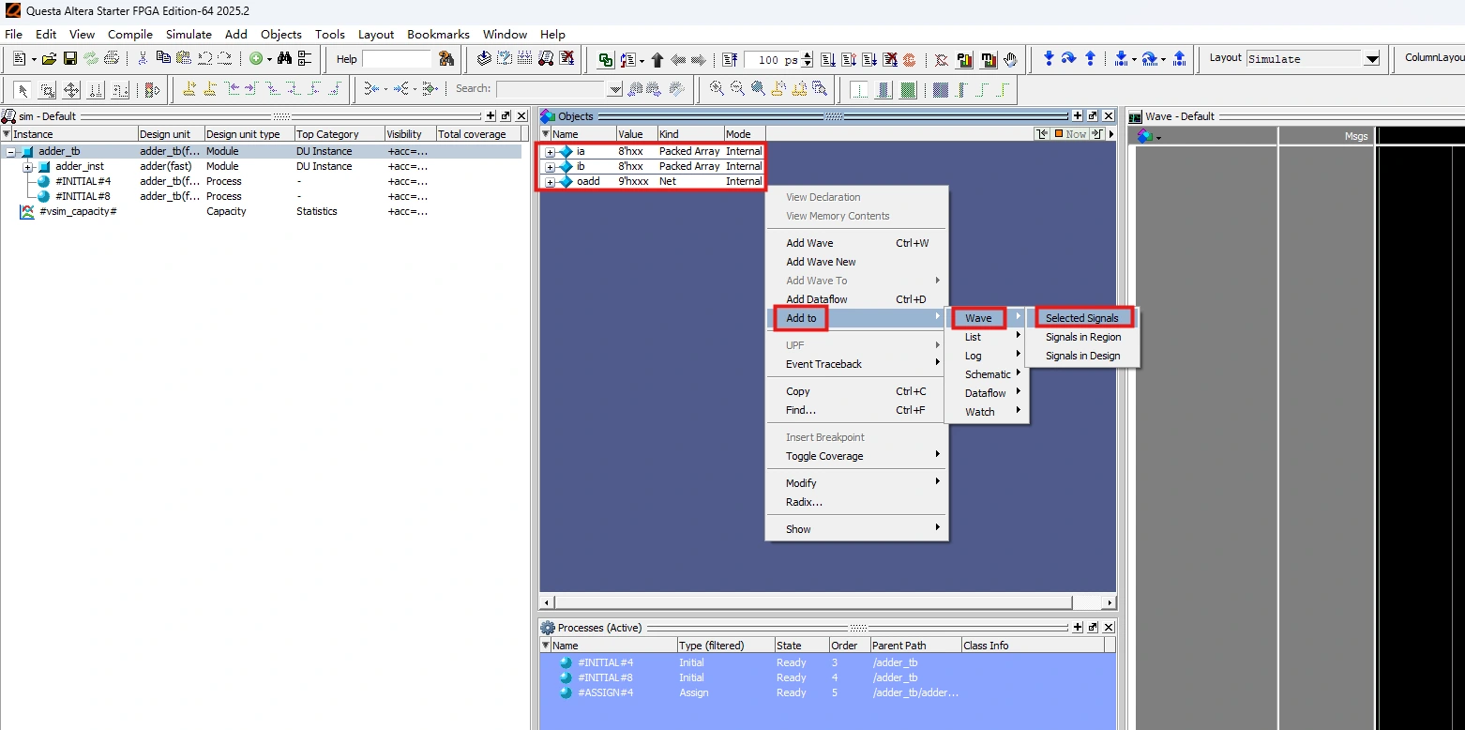The width and height of the screenshot is (1465, 730).
Task: Toggle the Zoom Mode tool button
Action: pyautogui.click(x=47, y=91)
